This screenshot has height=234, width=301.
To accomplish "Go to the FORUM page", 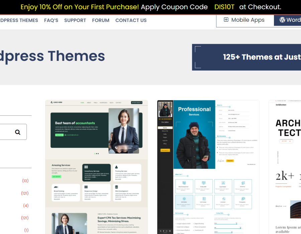I will (101, 20).
